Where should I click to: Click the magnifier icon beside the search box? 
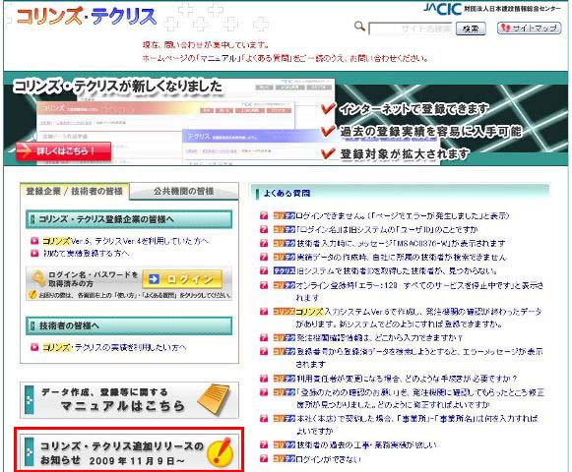pos(359,27)
